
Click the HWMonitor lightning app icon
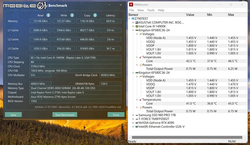pyautogui.click(x=131, y=4)
